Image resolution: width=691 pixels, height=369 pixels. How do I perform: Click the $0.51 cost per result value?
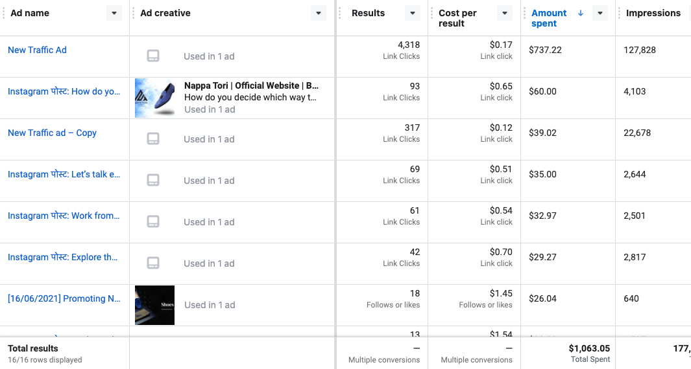(x=501, y=169)
